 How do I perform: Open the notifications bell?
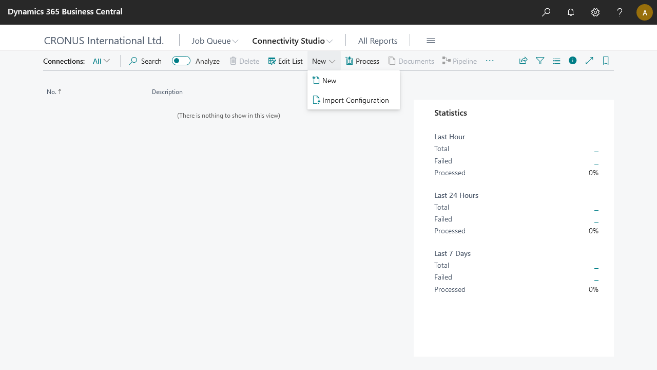571,12
